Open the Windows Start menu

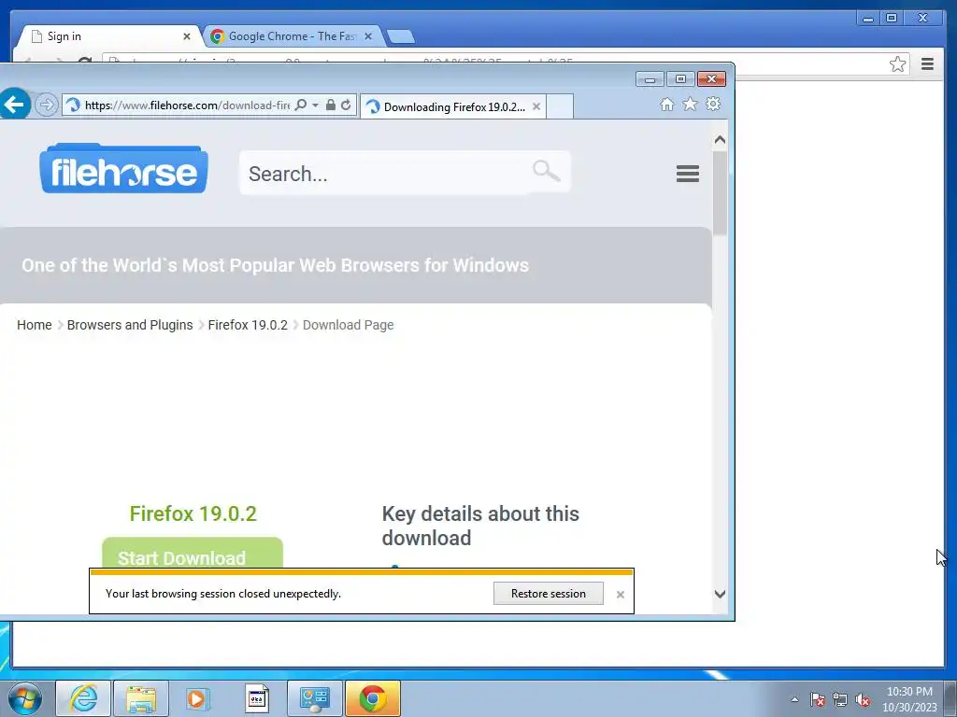(x=25, y=698)
